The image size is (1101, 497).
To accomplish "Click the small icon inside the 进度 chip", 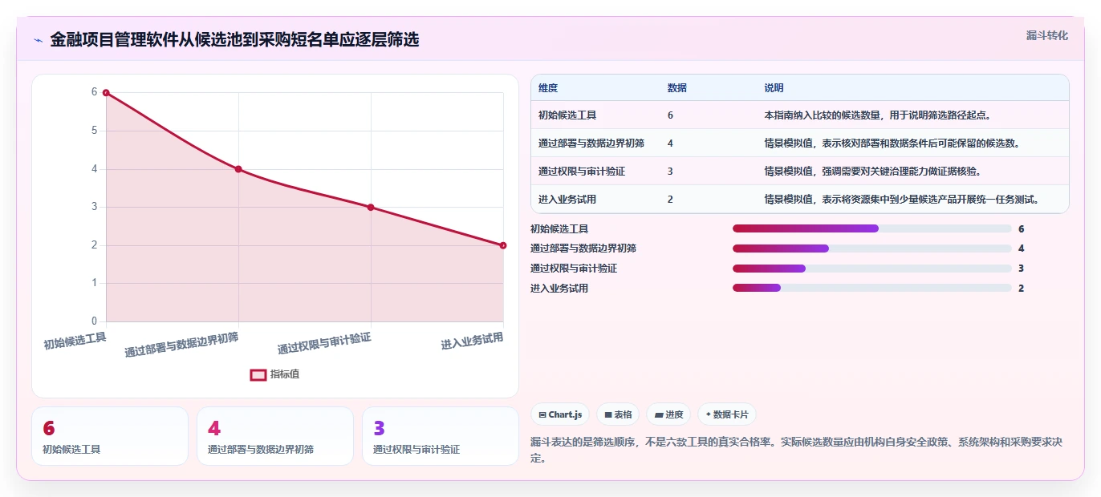I will click(659, 415).
